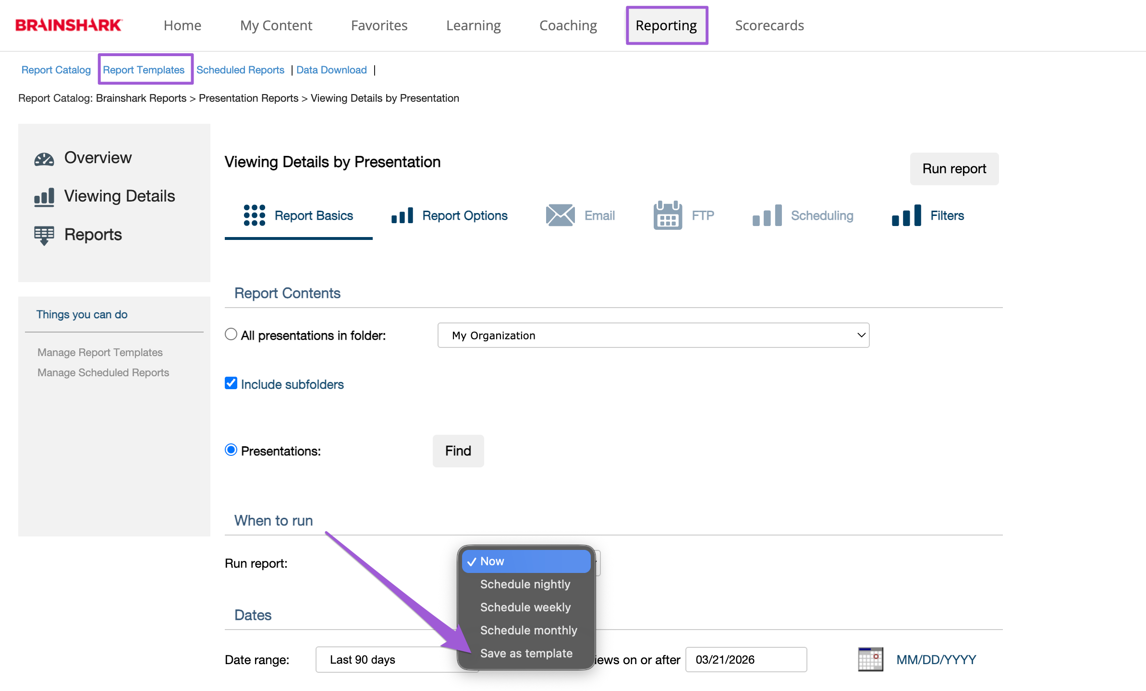Click Manage Scheduled Reports link
Screen dimensions: 1146x691
coord(103,372)
